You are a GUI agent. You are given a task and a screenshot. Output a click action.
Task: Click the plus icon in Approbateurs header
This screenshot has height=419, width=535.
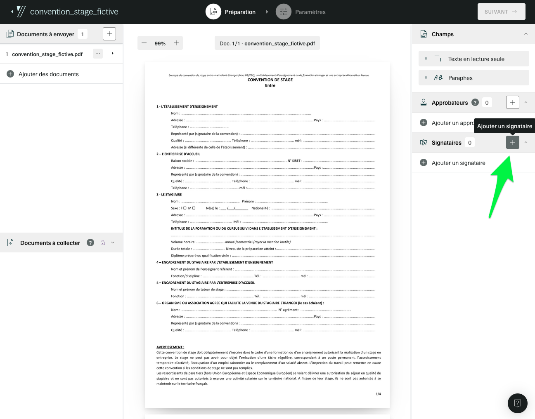(x=512, y=102)
